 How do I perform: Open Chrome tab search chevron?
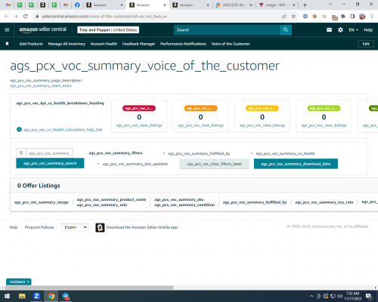click(x=330, y=5)
